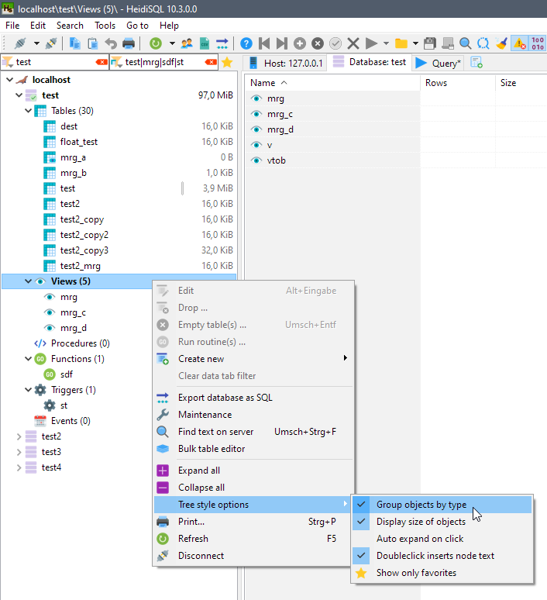Collapse the Functions (1) group
547x600 pixels.
(x=28, y=359)
